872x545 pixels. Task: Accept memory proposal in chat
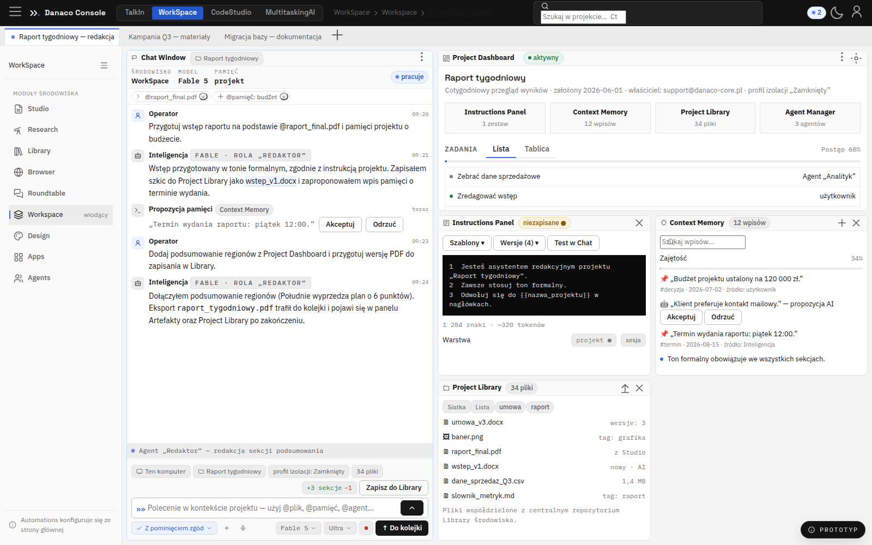pos(340,225)
